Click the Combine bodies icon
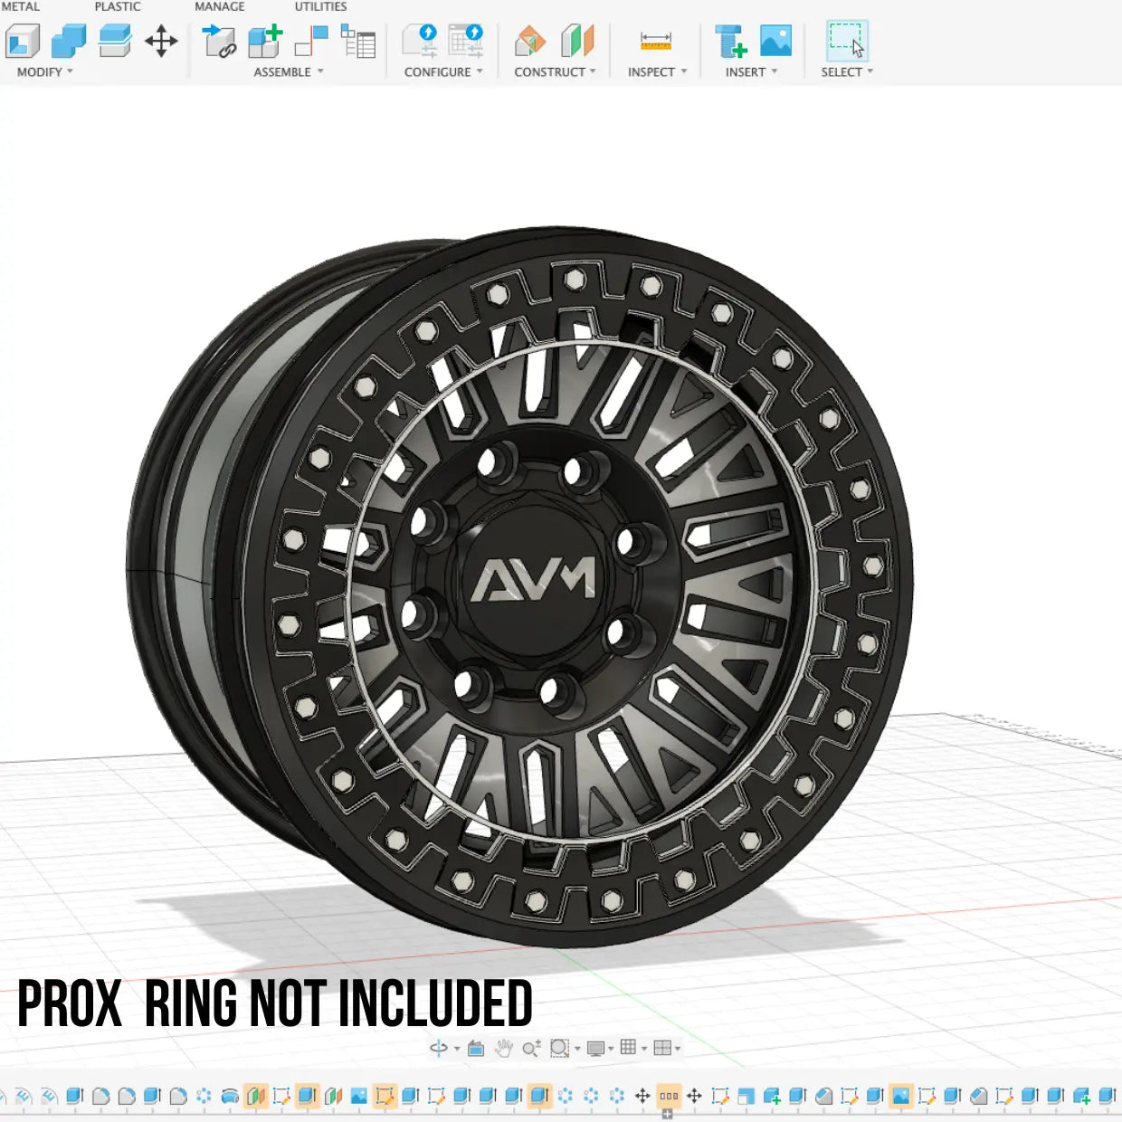The width and height of the screenshot is (1122, 1122). pos(69,42)
